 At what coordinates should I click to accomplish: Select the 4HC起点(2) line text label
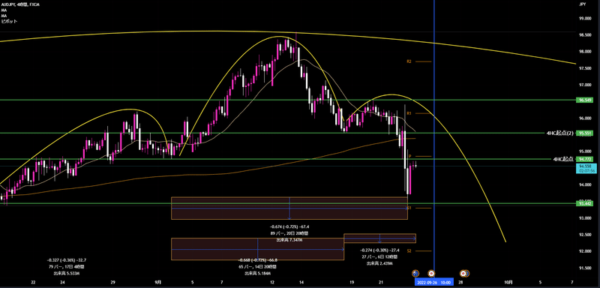(x=560, y=133)
